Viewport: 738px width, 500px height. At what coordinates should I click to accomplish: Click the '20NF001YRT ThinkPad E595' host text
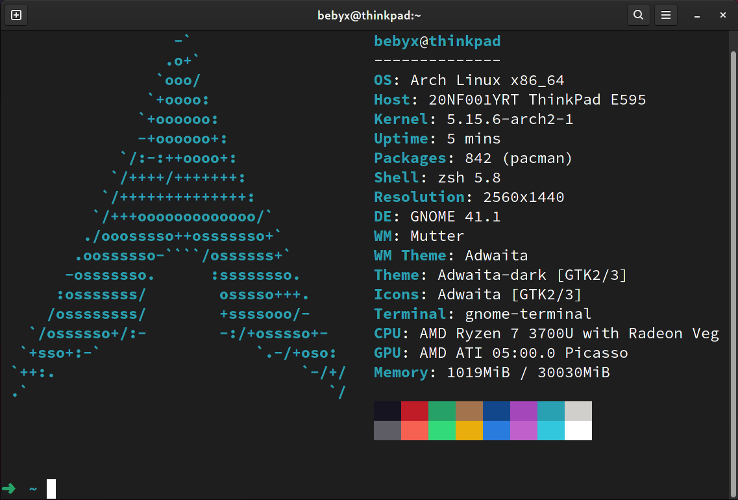click(x=537, y=100)
